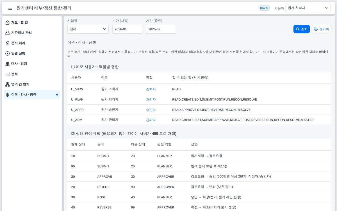Select the U_ADM user cell
337x211 pixels.
click(77, 120)
